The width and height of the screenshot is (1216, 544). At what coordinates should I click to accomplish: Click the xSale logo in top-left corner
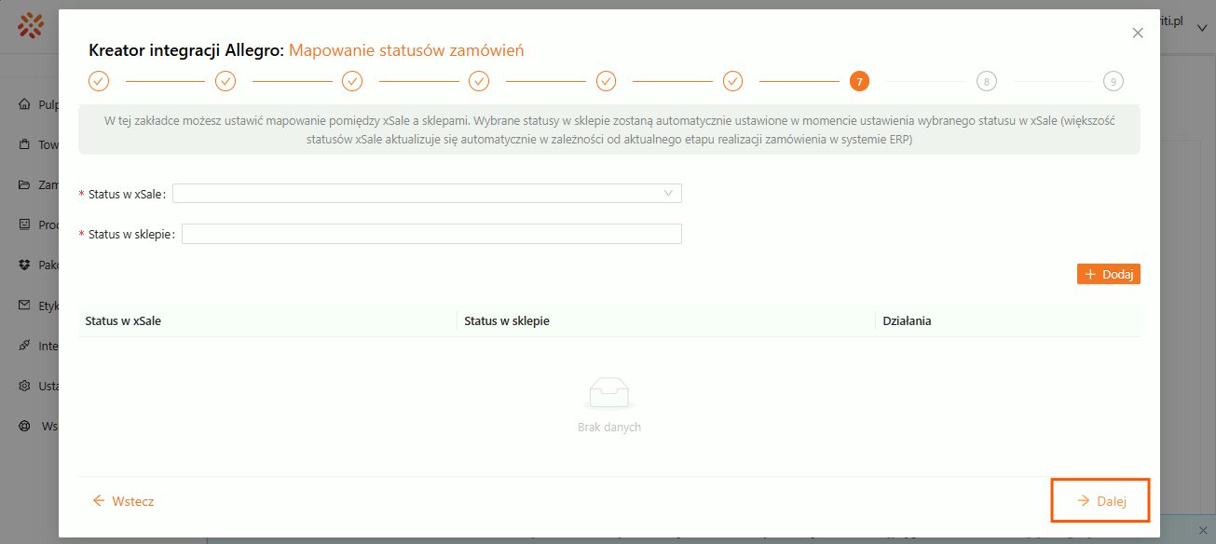31,25
